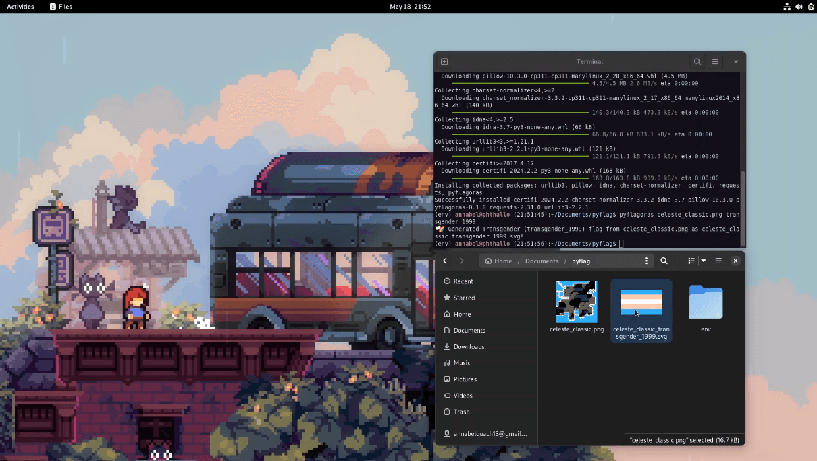This screenshot has width=817, height=461.
Task: Click the Terminal search icon
Action: [697, 61]
